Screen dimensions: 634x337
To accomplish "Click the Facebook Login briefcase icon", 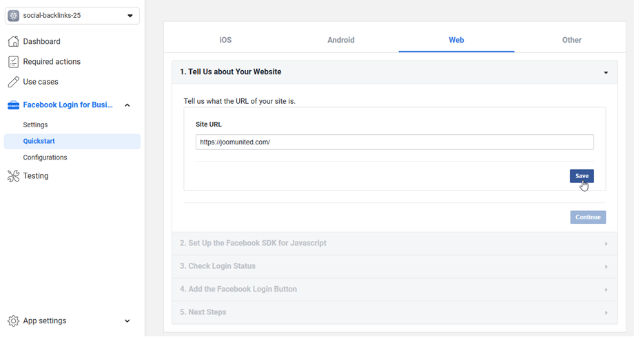I will pos(13,105).
